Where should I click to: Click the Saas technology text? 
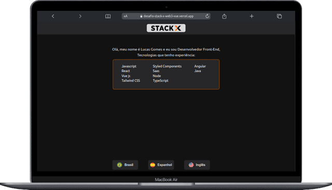click(x=156, y=71)
